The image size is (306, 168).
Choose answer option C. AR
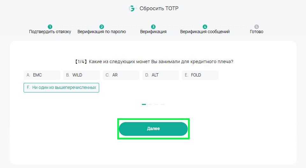coord(121,75)
